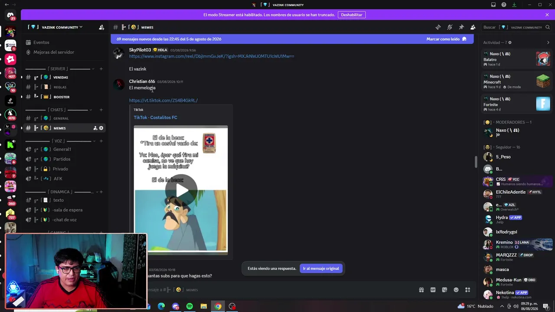This screenshot has height=312, width=555.
Task: Toggle the member list visibility
Action: pos(473,27)
